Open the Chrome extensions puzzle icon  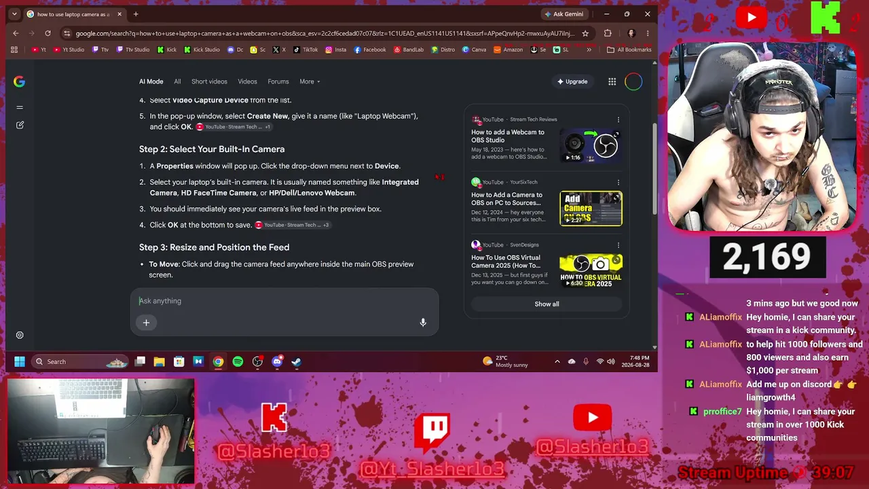tap(608, 33)
